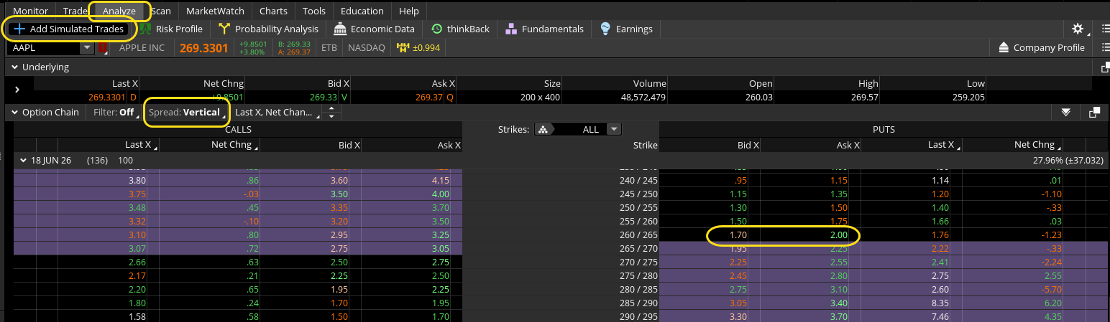Expand the underlying quote row arrow
The width and height of the screenshot is (1110, 322).
[x=17, y=90]
